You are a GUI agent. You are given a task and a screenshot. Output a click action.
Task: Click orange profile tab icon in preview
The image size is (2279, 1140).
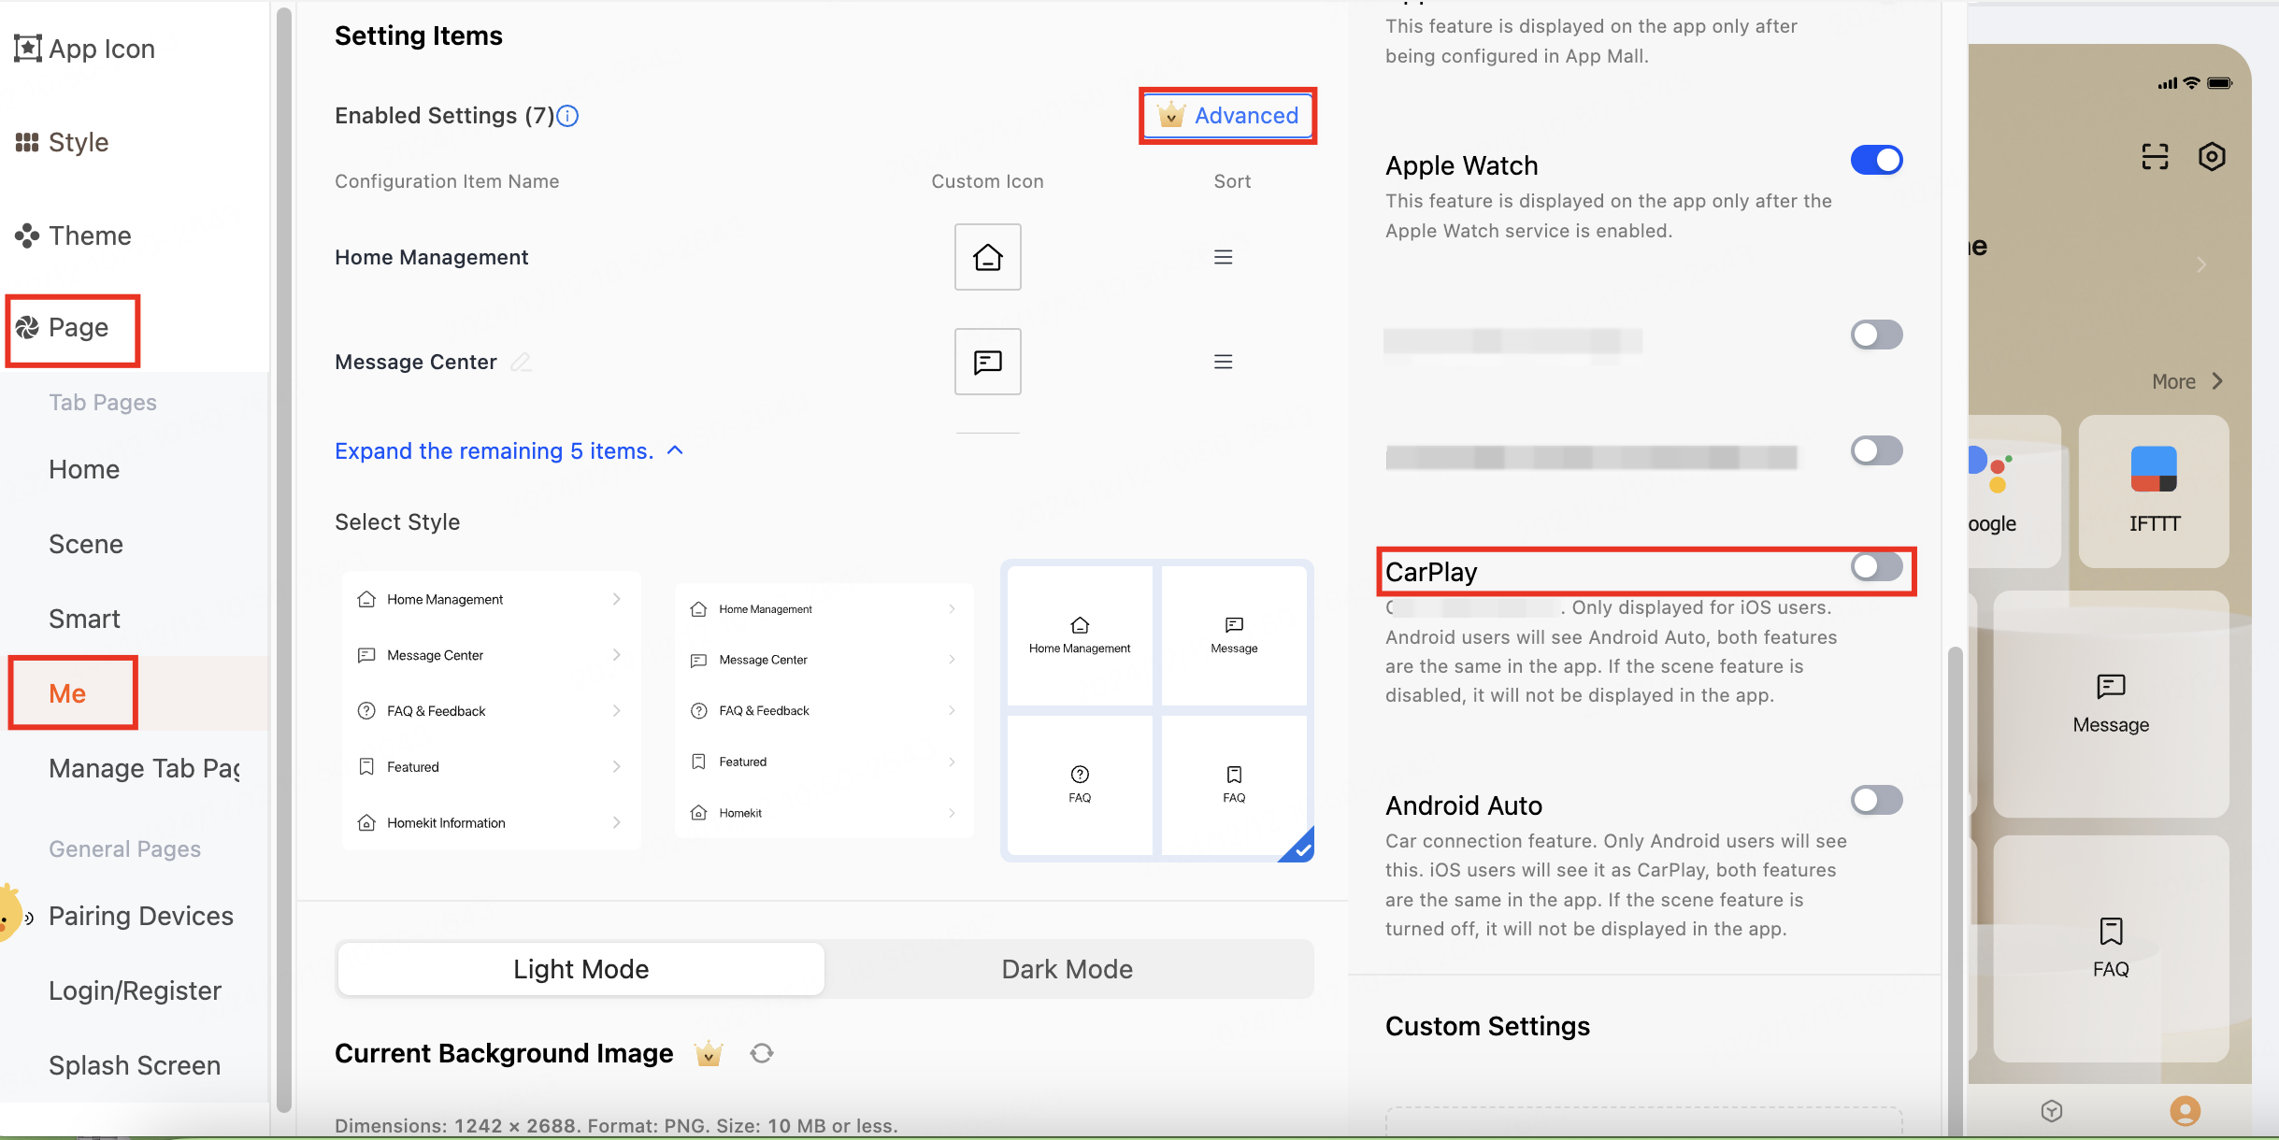click(x=2185, y=1110)
